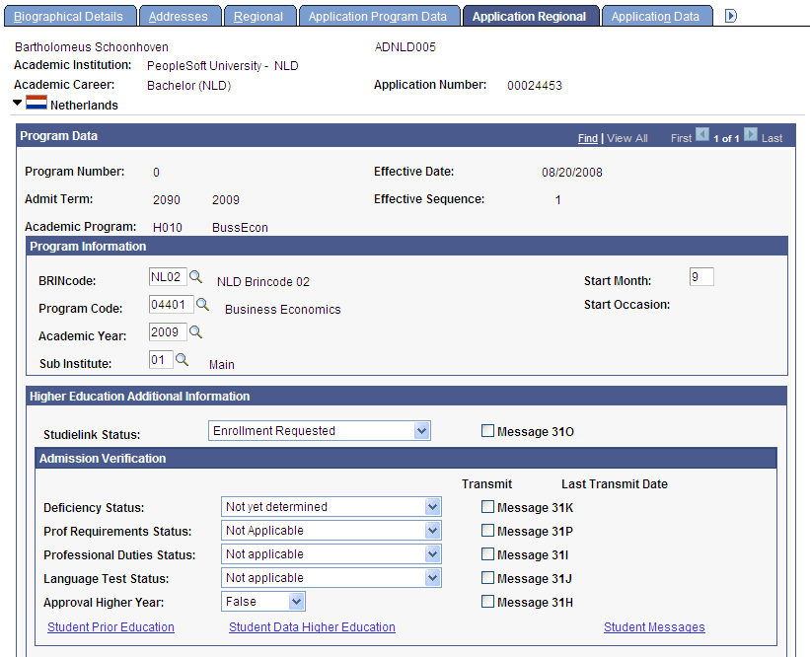The height and width of the screenshot is (657, 810).
Task: Switch to the Application Data tab
Action: click(x=657, y=14)
